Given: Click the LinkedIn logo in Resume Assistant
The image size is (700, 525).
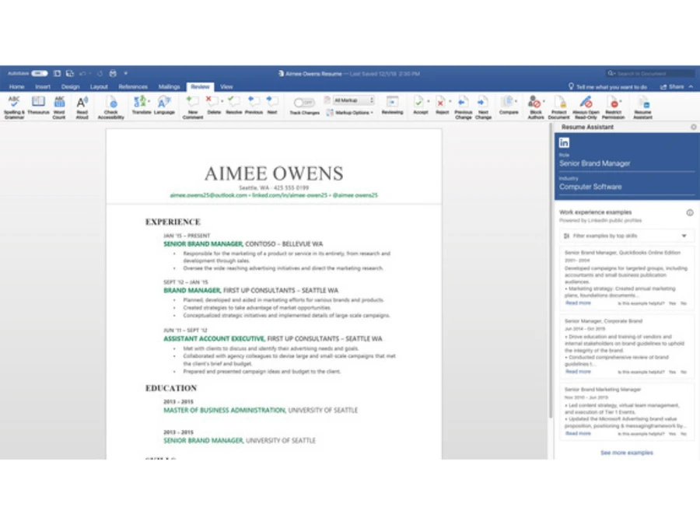Looking at the screenshot, I should click(x=565, y=142).
